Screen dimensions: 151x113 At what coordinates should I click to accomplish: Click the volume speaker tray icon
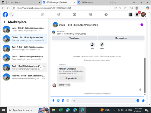coord(122,110)
